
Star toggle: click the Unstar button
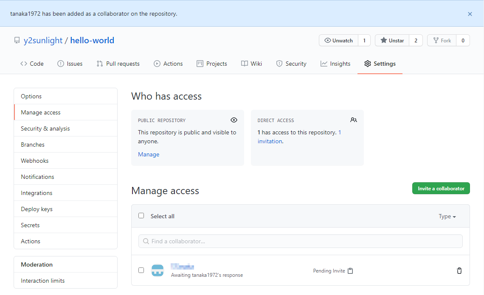(392, 41)
